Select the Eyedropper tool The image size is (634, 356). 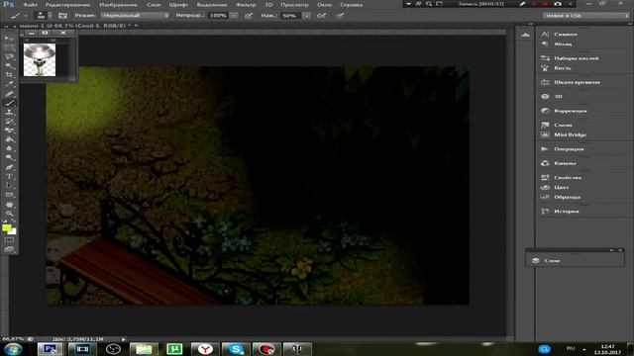(x=9, y=84)
